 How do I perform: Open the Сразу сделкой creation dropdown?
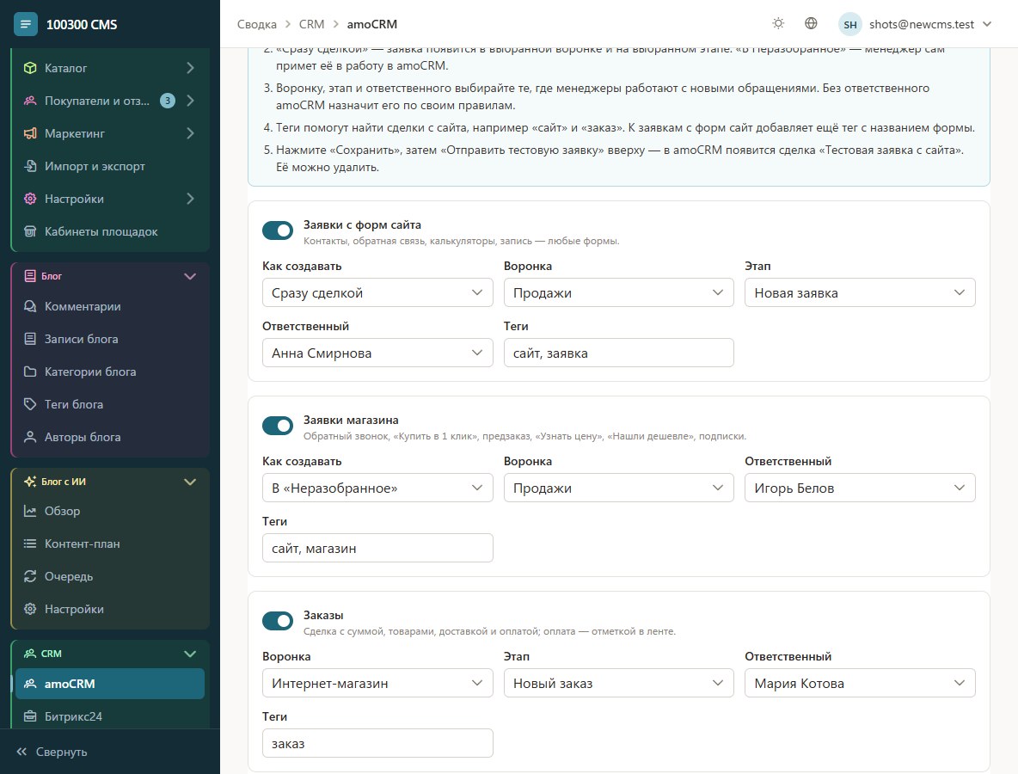point(377,293)
